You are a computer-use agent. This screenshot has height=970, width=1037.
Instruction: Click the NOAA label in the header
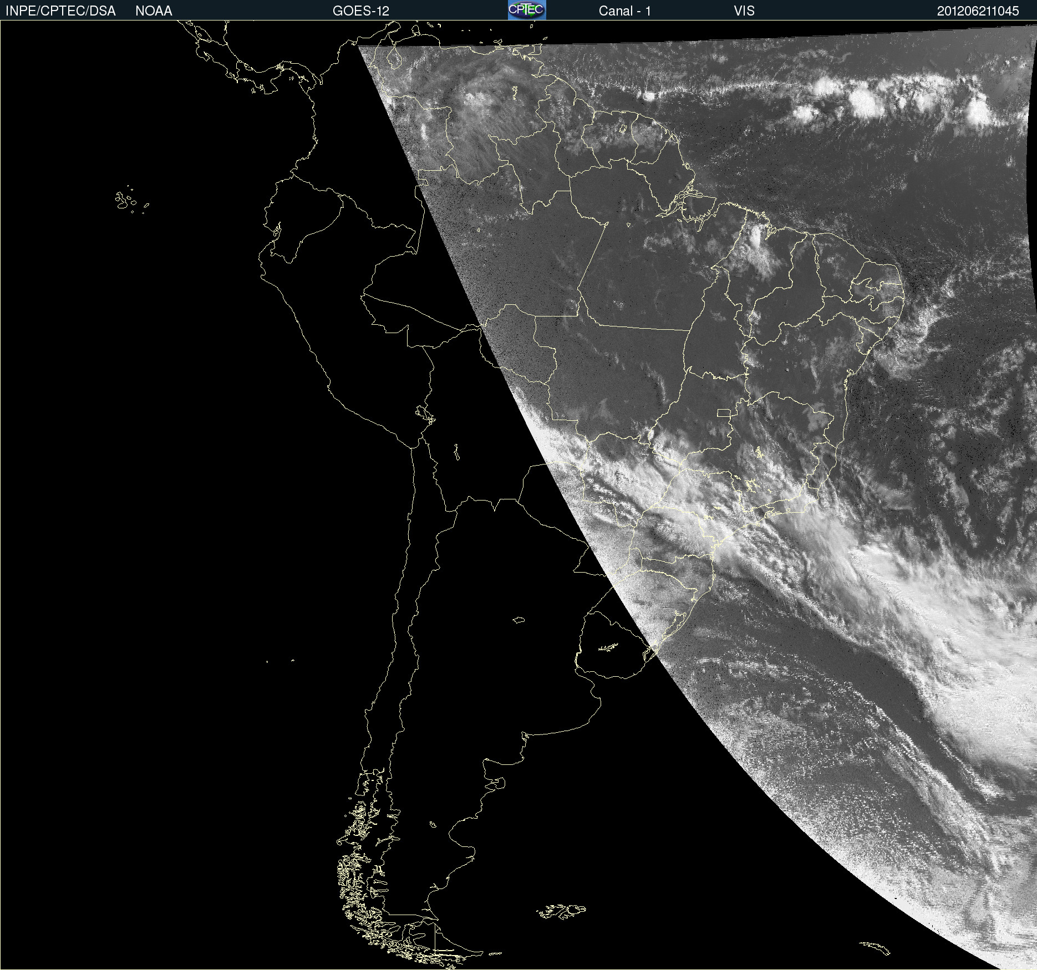pyautogui.click(x=154, y=11)
